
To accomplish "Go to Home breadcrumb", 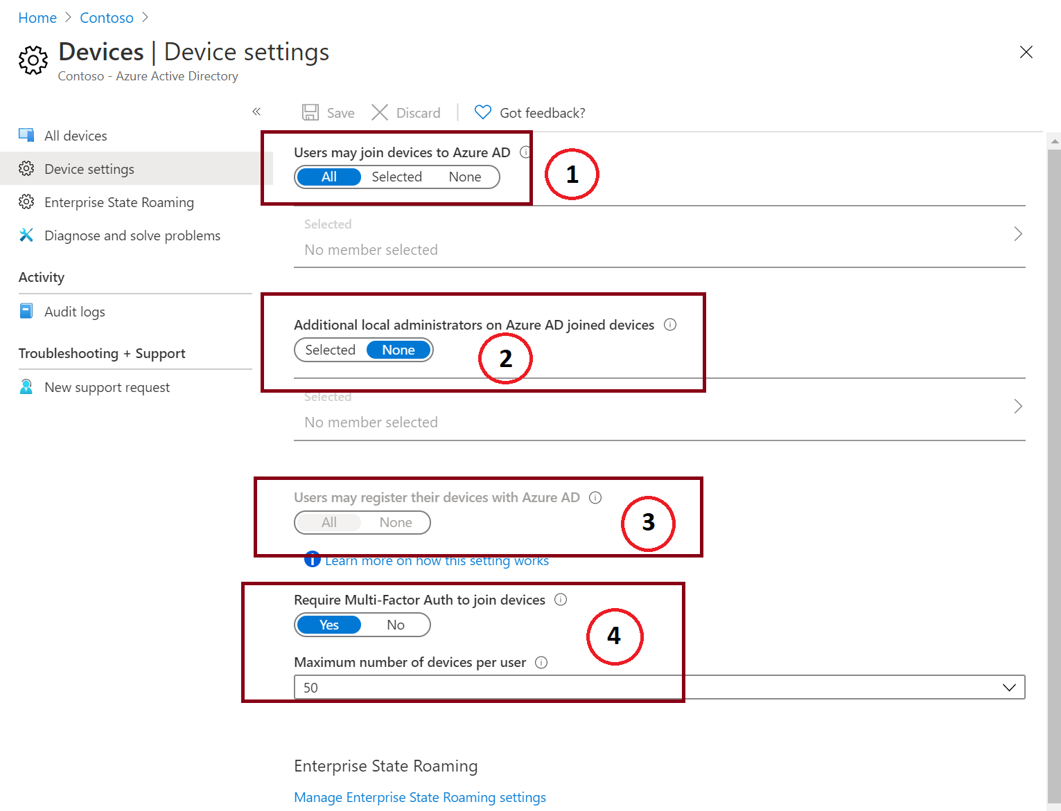I will tap(37, 18).
